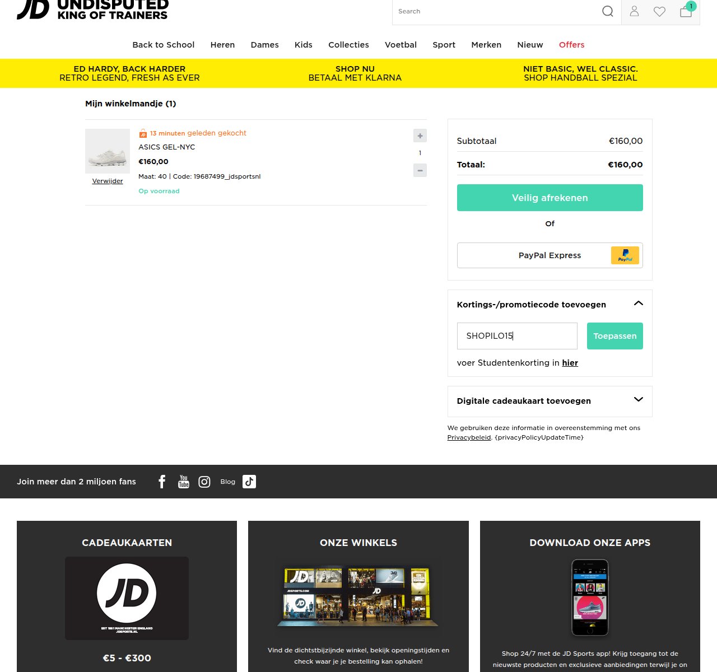717x672 pixels.
Task: Open Back to School menu
Action: pyautogui.click(x=164, y=45)
